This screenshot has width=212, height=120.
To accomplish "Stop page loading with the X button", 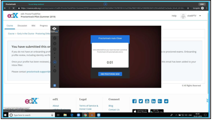I will [14, 8].
